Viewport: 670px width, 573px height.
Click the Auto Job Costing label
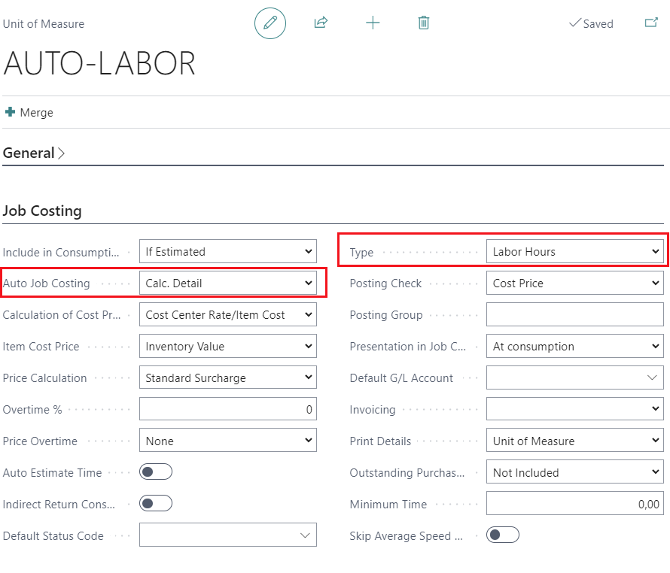coord(46,283)
